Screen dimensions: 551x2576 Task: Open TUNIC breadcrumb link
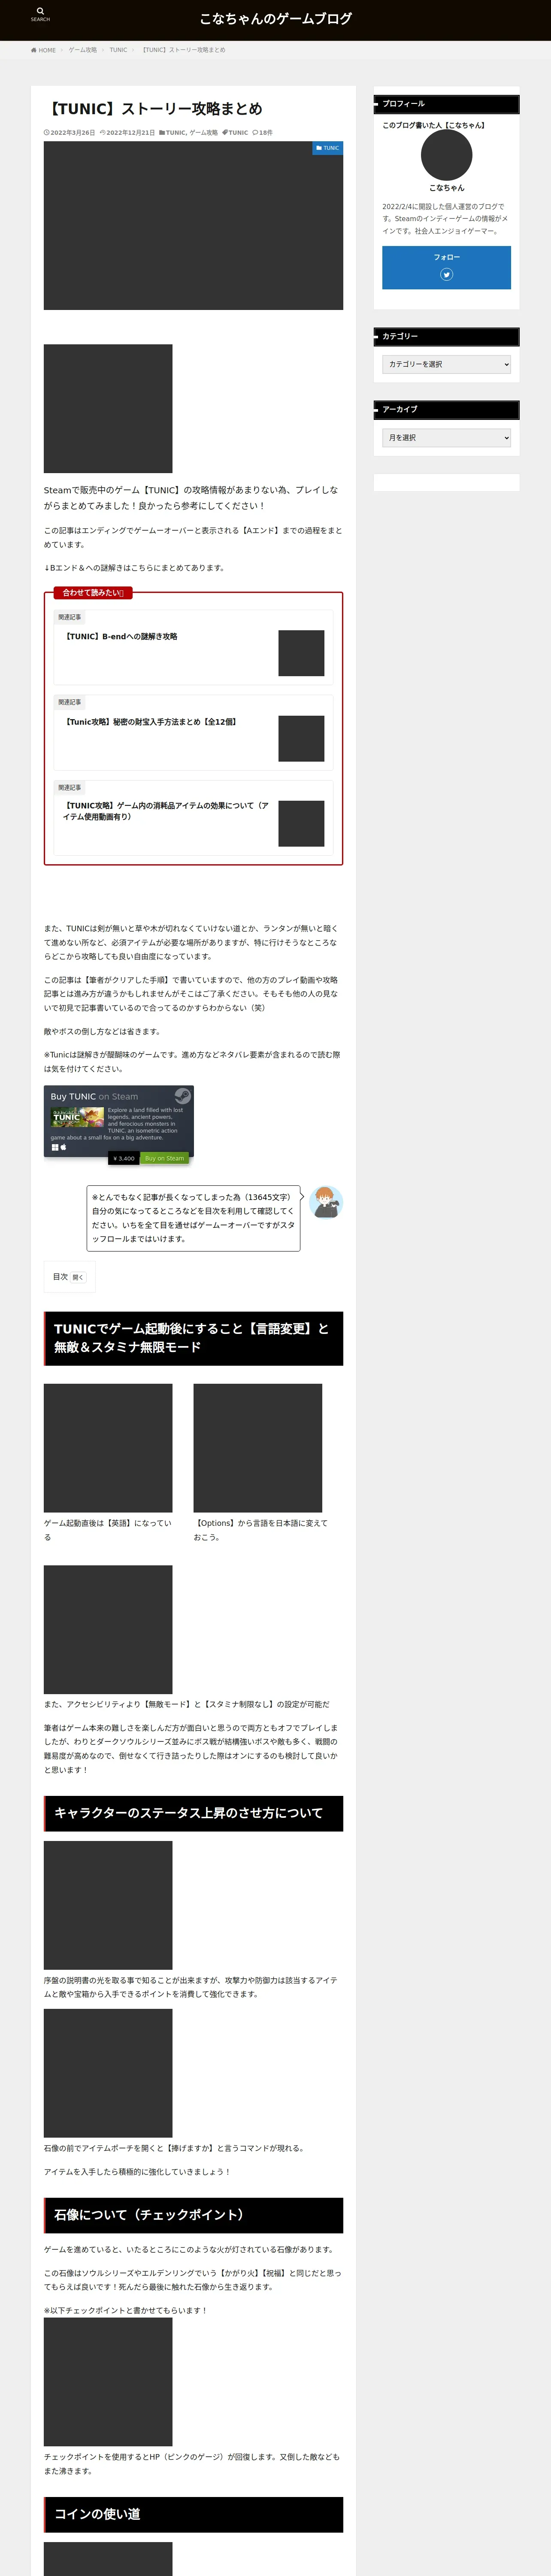[x=118, y=50]
